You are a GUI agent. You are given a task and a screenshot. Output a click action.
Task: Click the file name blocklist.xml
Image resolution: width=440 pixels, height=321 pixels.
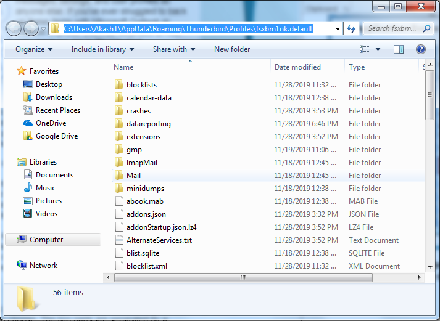click(x=147, y=266)
